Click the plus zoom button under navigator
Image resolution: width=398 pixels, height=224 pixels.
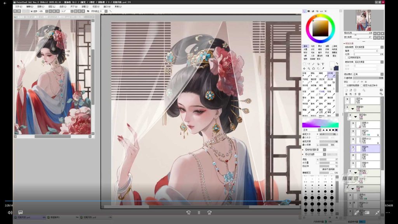point(379,33)
